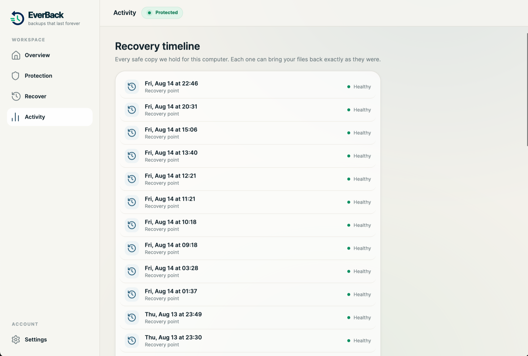Click the EverBack logo icon
Screen dimensions: 528x356
(x=17, y=18)
